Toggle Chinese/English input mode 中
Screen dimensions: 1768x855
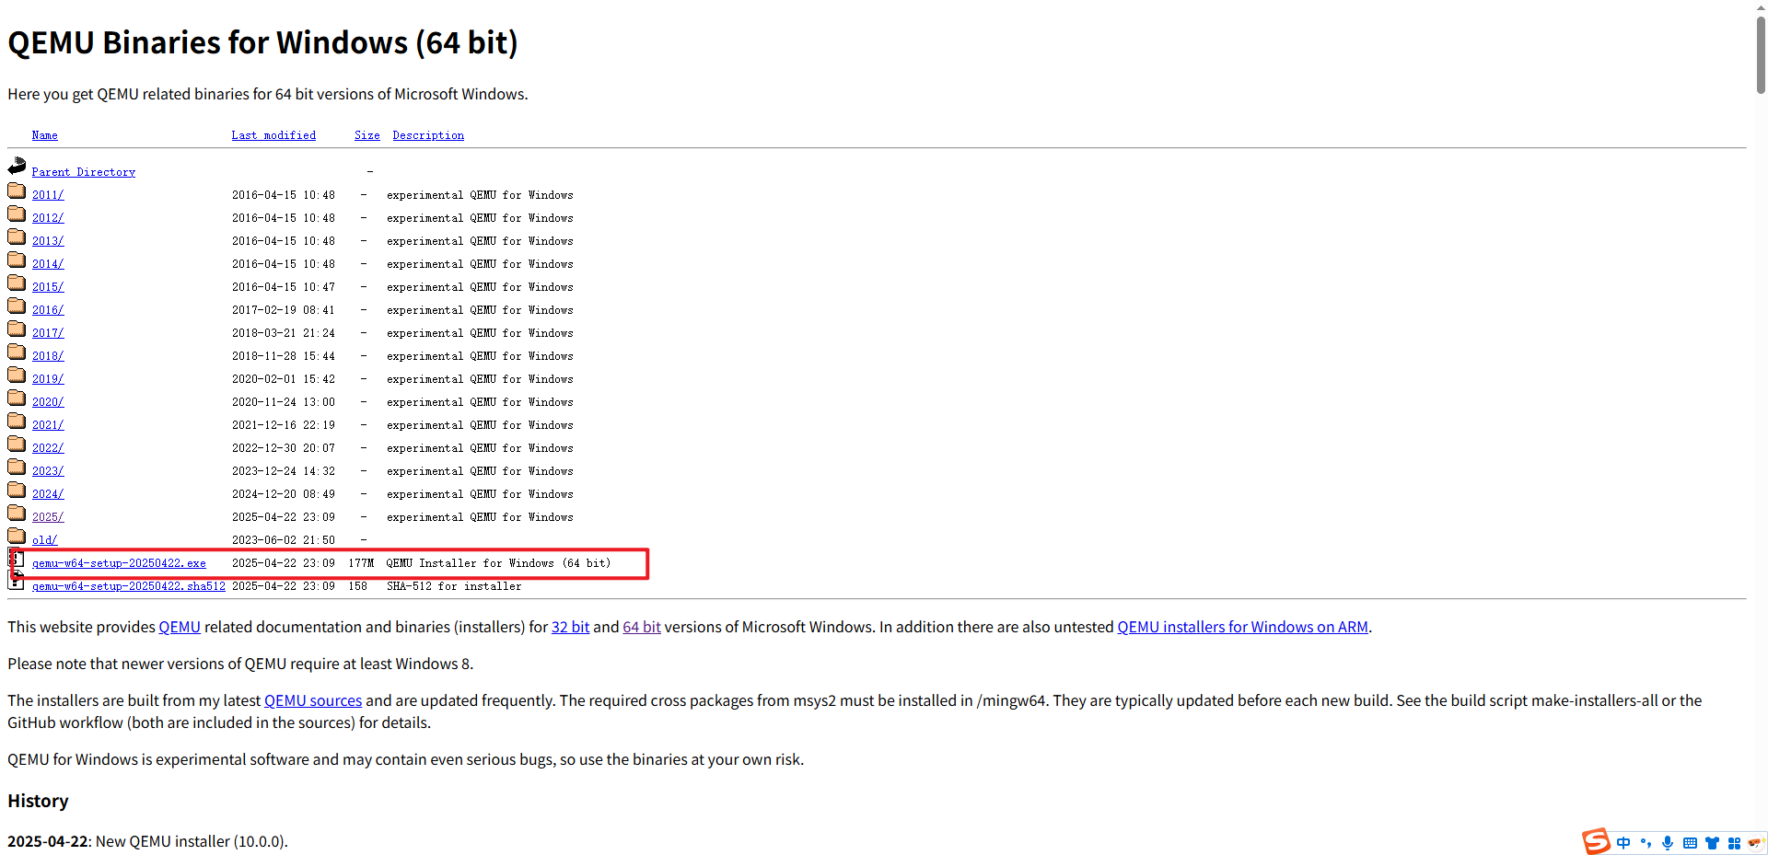[1623, 843]
